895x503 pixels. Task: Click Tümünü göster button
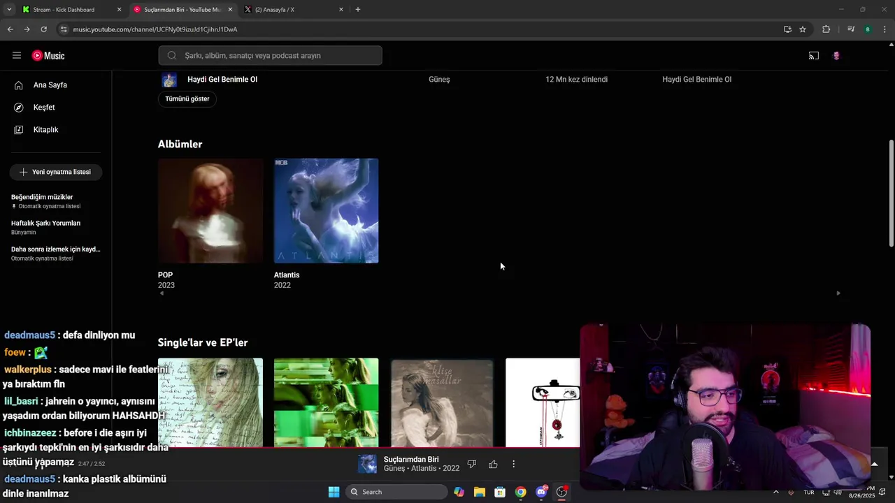point(187,99)
